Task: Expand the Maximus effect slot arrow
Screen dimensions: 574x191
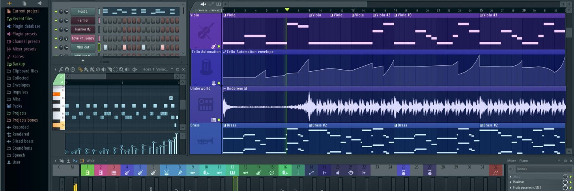Action: (511, 182)
